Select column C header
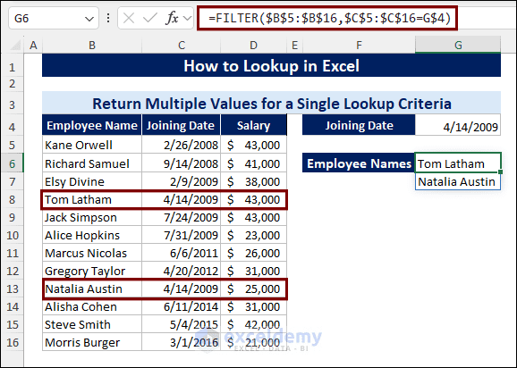 pos(181,45)
